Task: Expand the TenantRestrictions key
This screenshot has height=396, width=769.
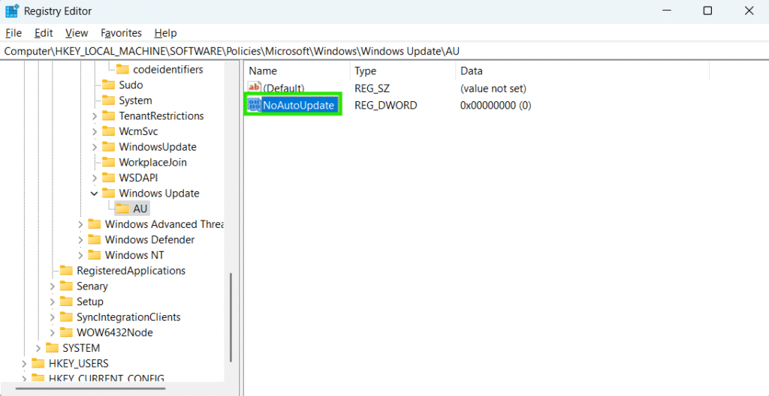Action: pos(95,116)
